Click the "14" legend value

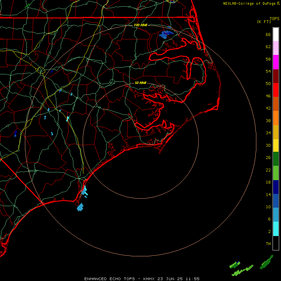268,195
